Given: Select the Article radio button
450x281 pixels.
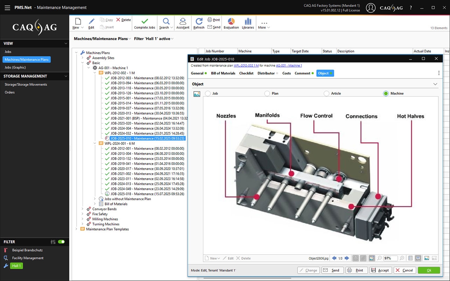Looking at the screenshot, I should pos(326,93).
